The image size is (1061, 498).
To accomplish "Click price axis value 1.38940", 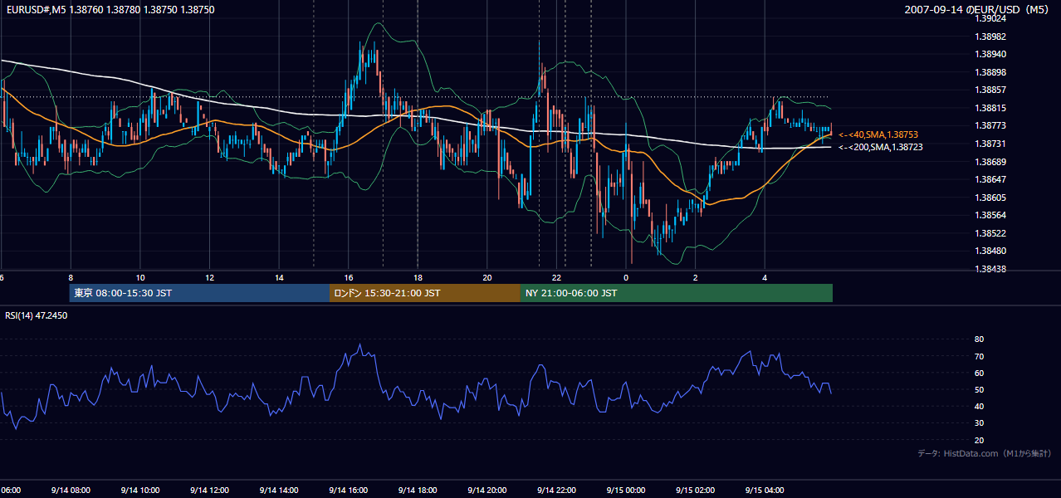I will (x=990, y=54).
